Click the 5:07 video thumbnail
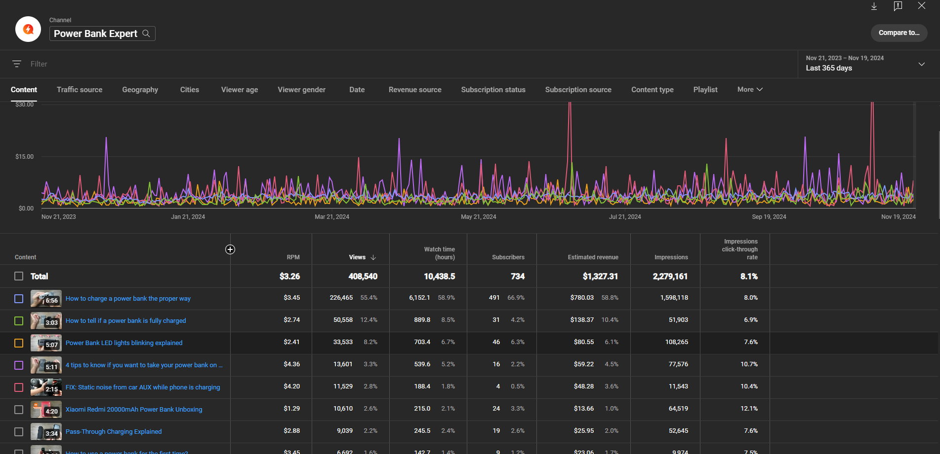Viewport: 940px width, 454px height. tap(46, 343)
